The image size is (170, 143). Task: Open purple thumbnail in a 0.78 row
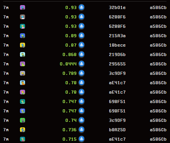click(x=22, y=92)
